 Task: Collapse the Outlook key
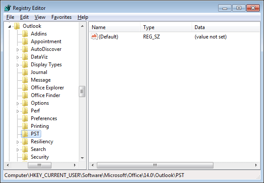[x=9, y=27]
